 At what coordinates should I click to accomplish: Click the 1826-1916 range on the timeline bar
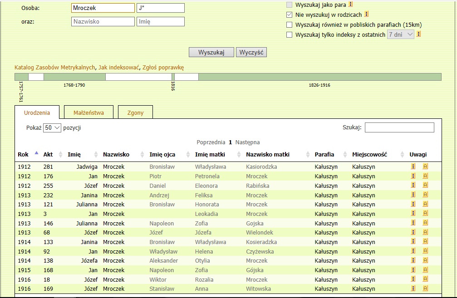(x=319, y=77)
